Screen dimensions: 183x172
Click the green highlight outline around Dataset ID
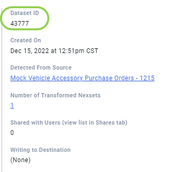(x=25, y=7)
